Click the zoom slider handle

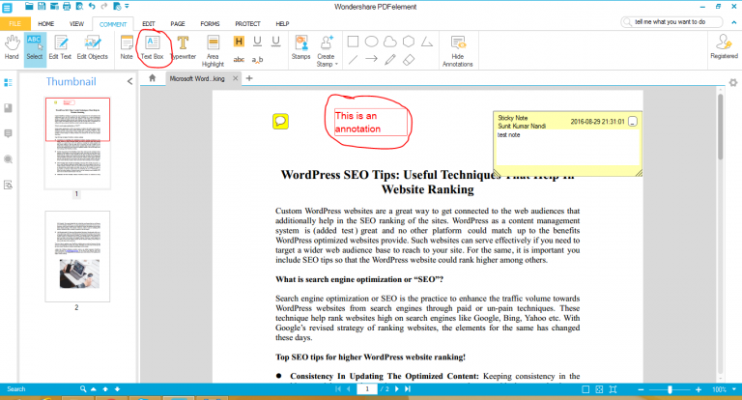pos(670,389)
